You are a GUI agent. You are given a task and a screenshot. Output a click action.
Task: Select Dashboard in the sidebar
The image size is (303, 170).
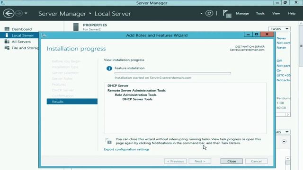pos(21,29)
